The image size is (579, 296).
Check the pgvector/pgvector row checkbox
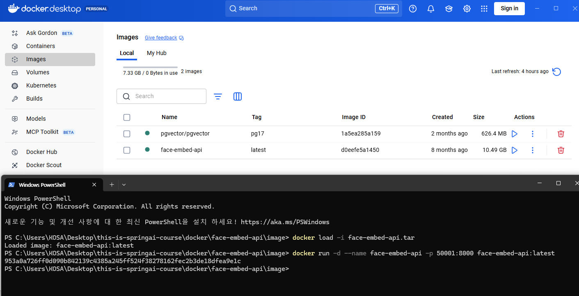[x=127, y=134]
